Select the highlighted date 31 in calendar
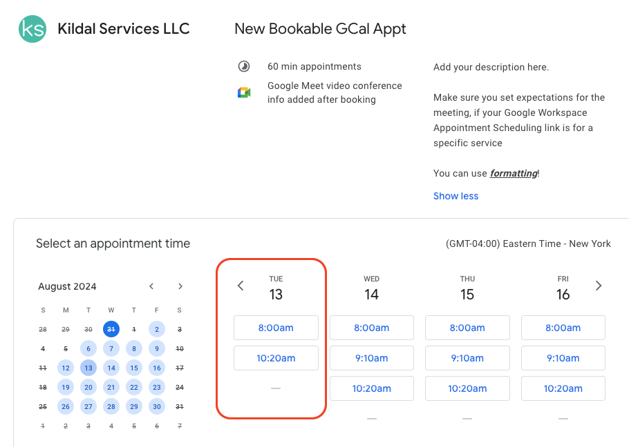The height and width of the screenshot is (447, 629). tap(111, 330)
